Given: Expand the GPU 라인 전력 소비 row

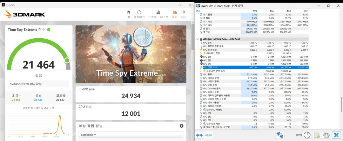Looking at the screenshot, I should [201, 71].
